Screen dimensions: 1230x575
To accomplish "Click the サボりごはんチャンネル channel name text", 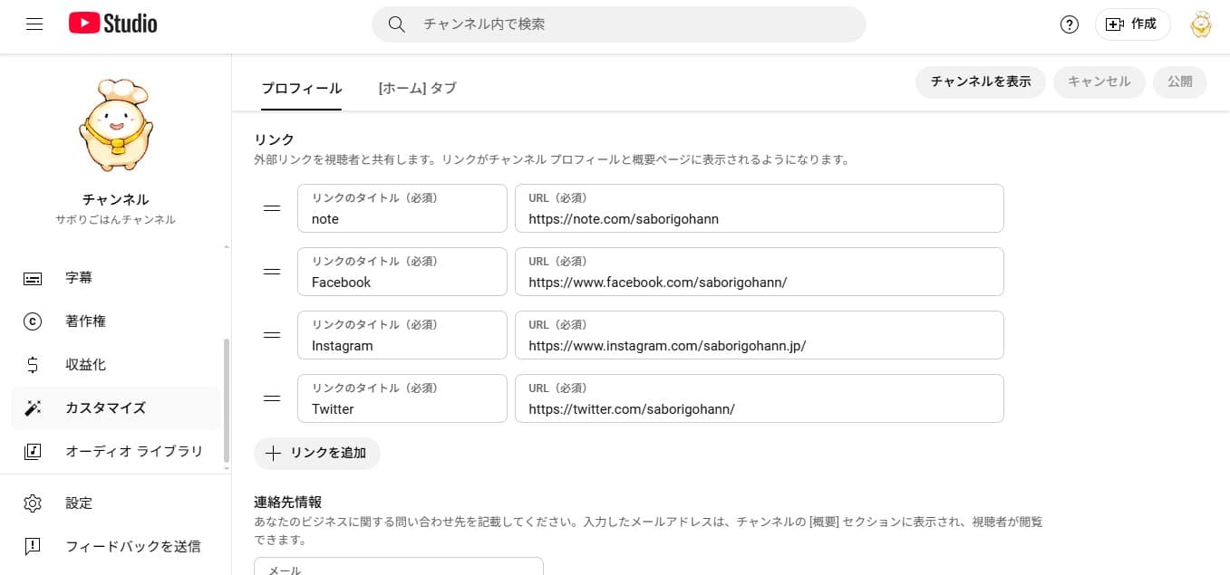I will 115,220.
